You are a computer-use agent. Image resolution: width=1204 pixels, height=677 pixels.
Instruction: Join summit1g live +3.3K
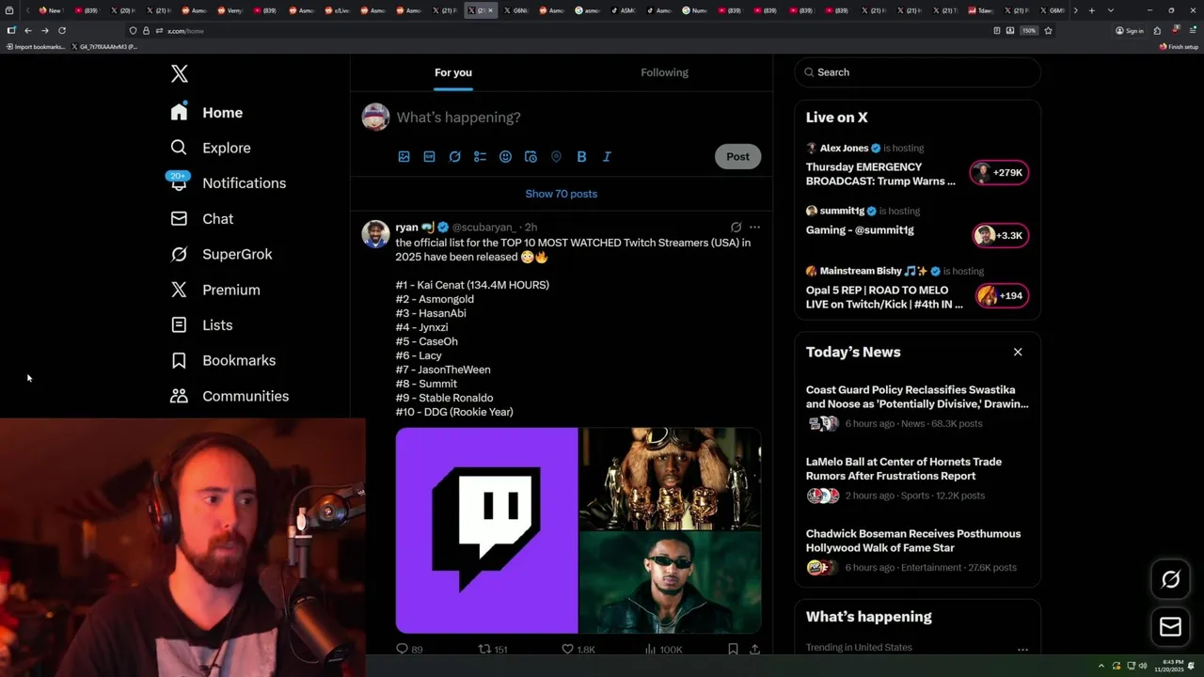point(1000,235)
